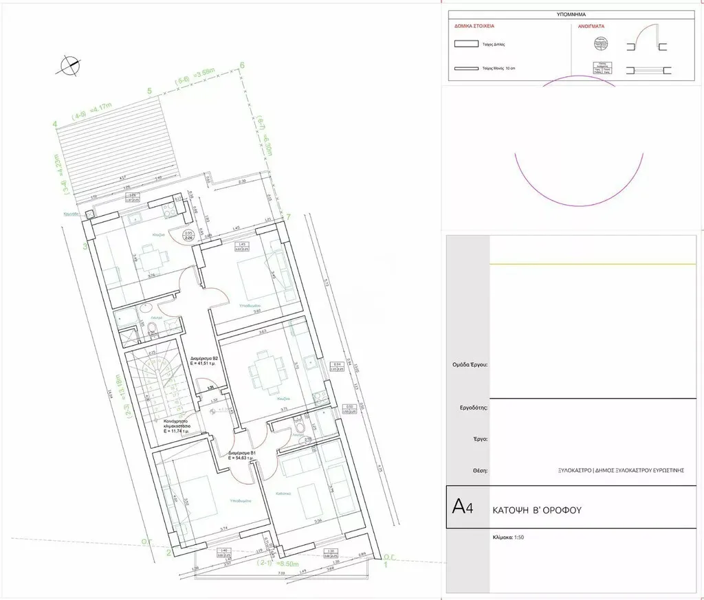This screenshot has height=600, width=704.
Task: Click the label Τοίχος Διπλός
Action: pos(494,45)
